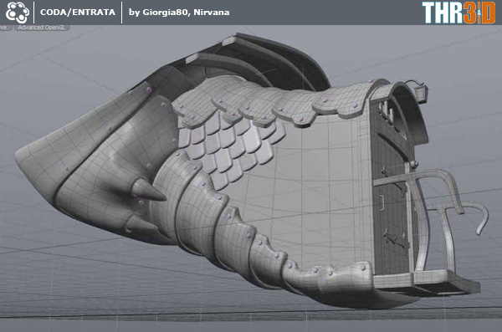Click the flower-shaped logo icon in header

coord(17,13)
